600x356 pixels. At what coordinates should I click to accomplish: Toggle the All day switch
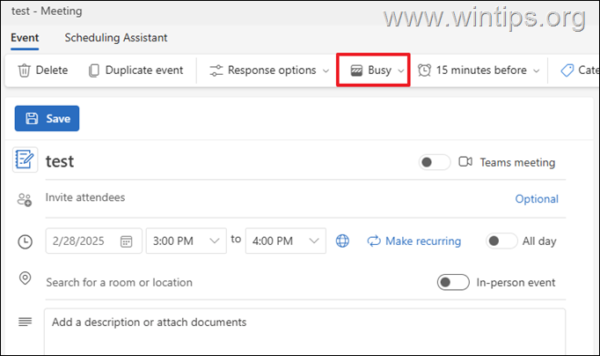click(x=501, y=241)
